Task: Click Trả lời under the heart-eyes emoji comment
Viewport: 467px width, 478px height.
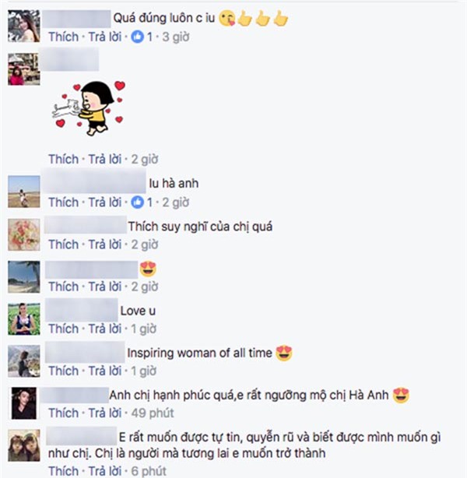Action: [105, 286]
